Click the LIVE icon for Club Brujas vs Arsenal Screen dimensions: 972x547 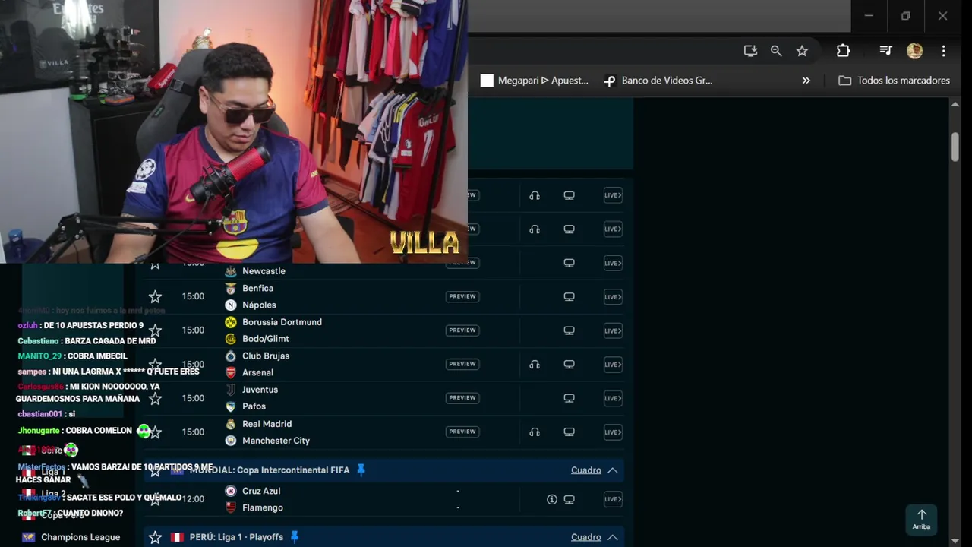613,365
